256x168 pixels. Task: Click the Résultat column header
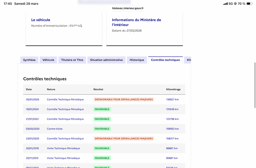[x=98, y=89]
